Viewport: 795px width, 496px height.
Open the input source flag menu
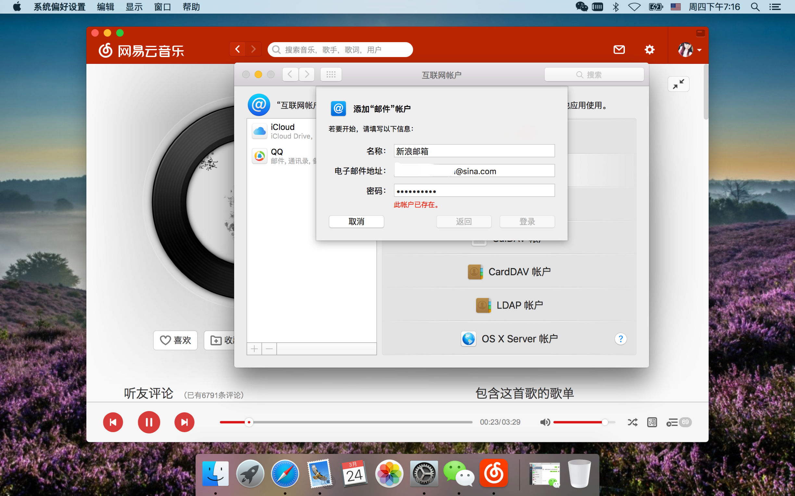tap(675, 7)
